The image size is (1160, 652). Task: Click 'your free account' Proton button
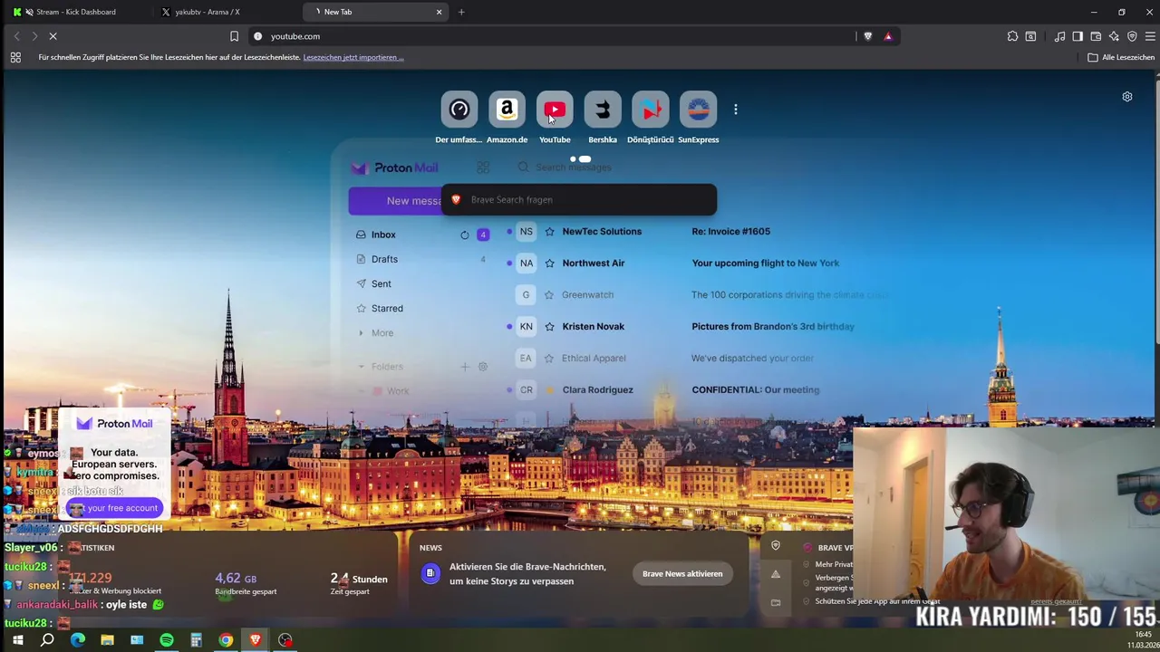point(114,508)
